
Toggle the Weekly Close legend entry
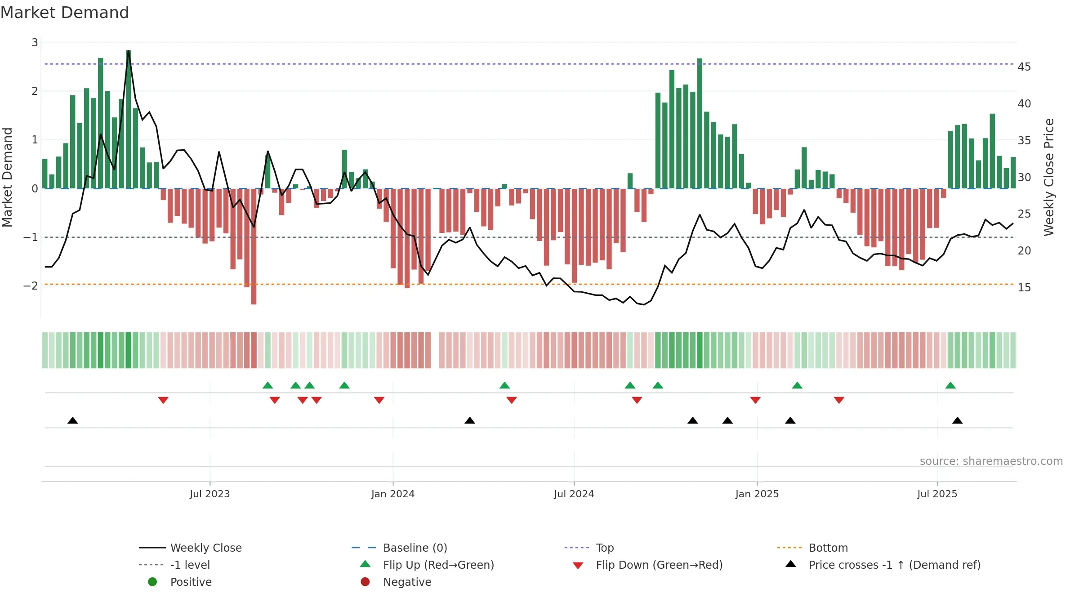pos(191,548)
